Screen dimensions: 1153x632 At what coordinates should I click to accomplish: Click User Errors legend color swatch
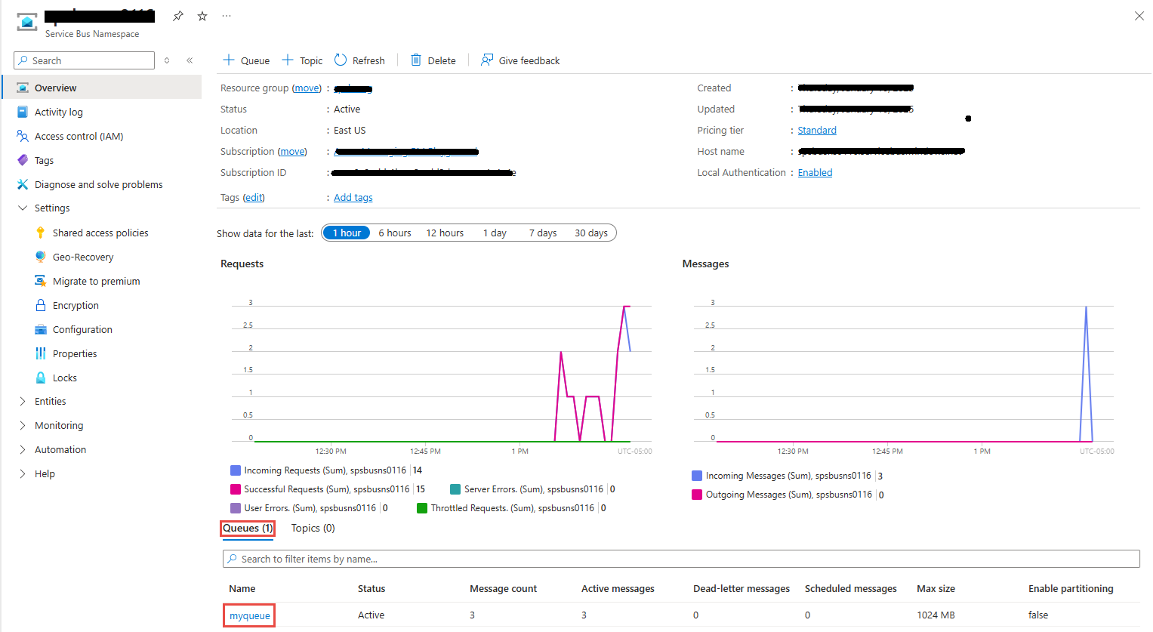coord(236,507)
